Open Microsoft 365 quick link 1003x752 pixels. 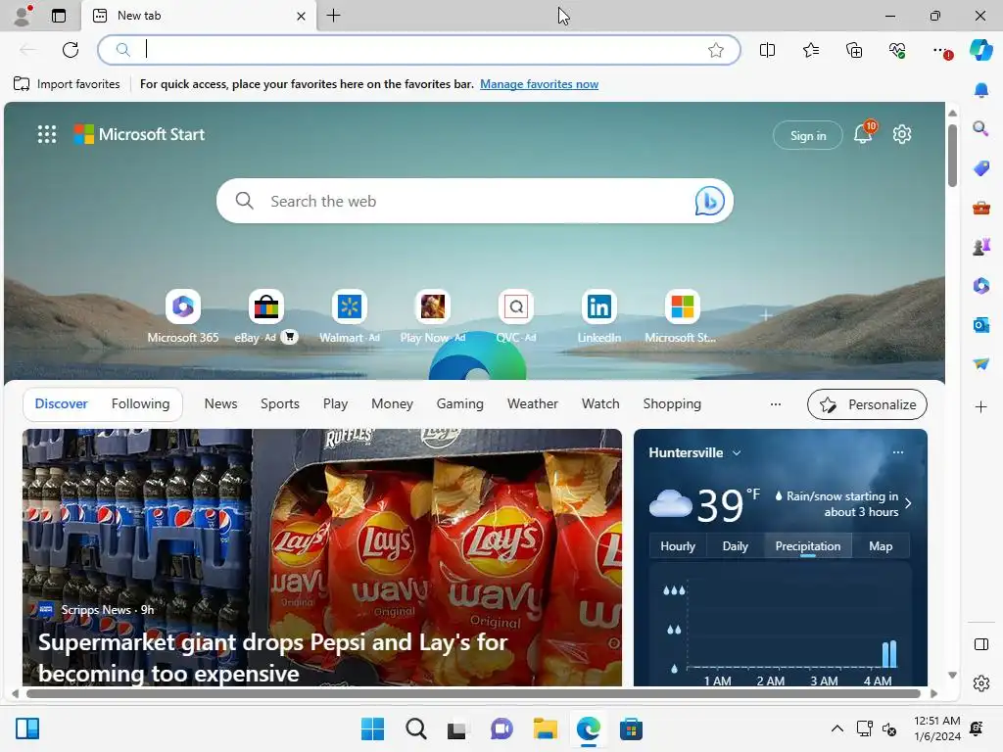183,316
